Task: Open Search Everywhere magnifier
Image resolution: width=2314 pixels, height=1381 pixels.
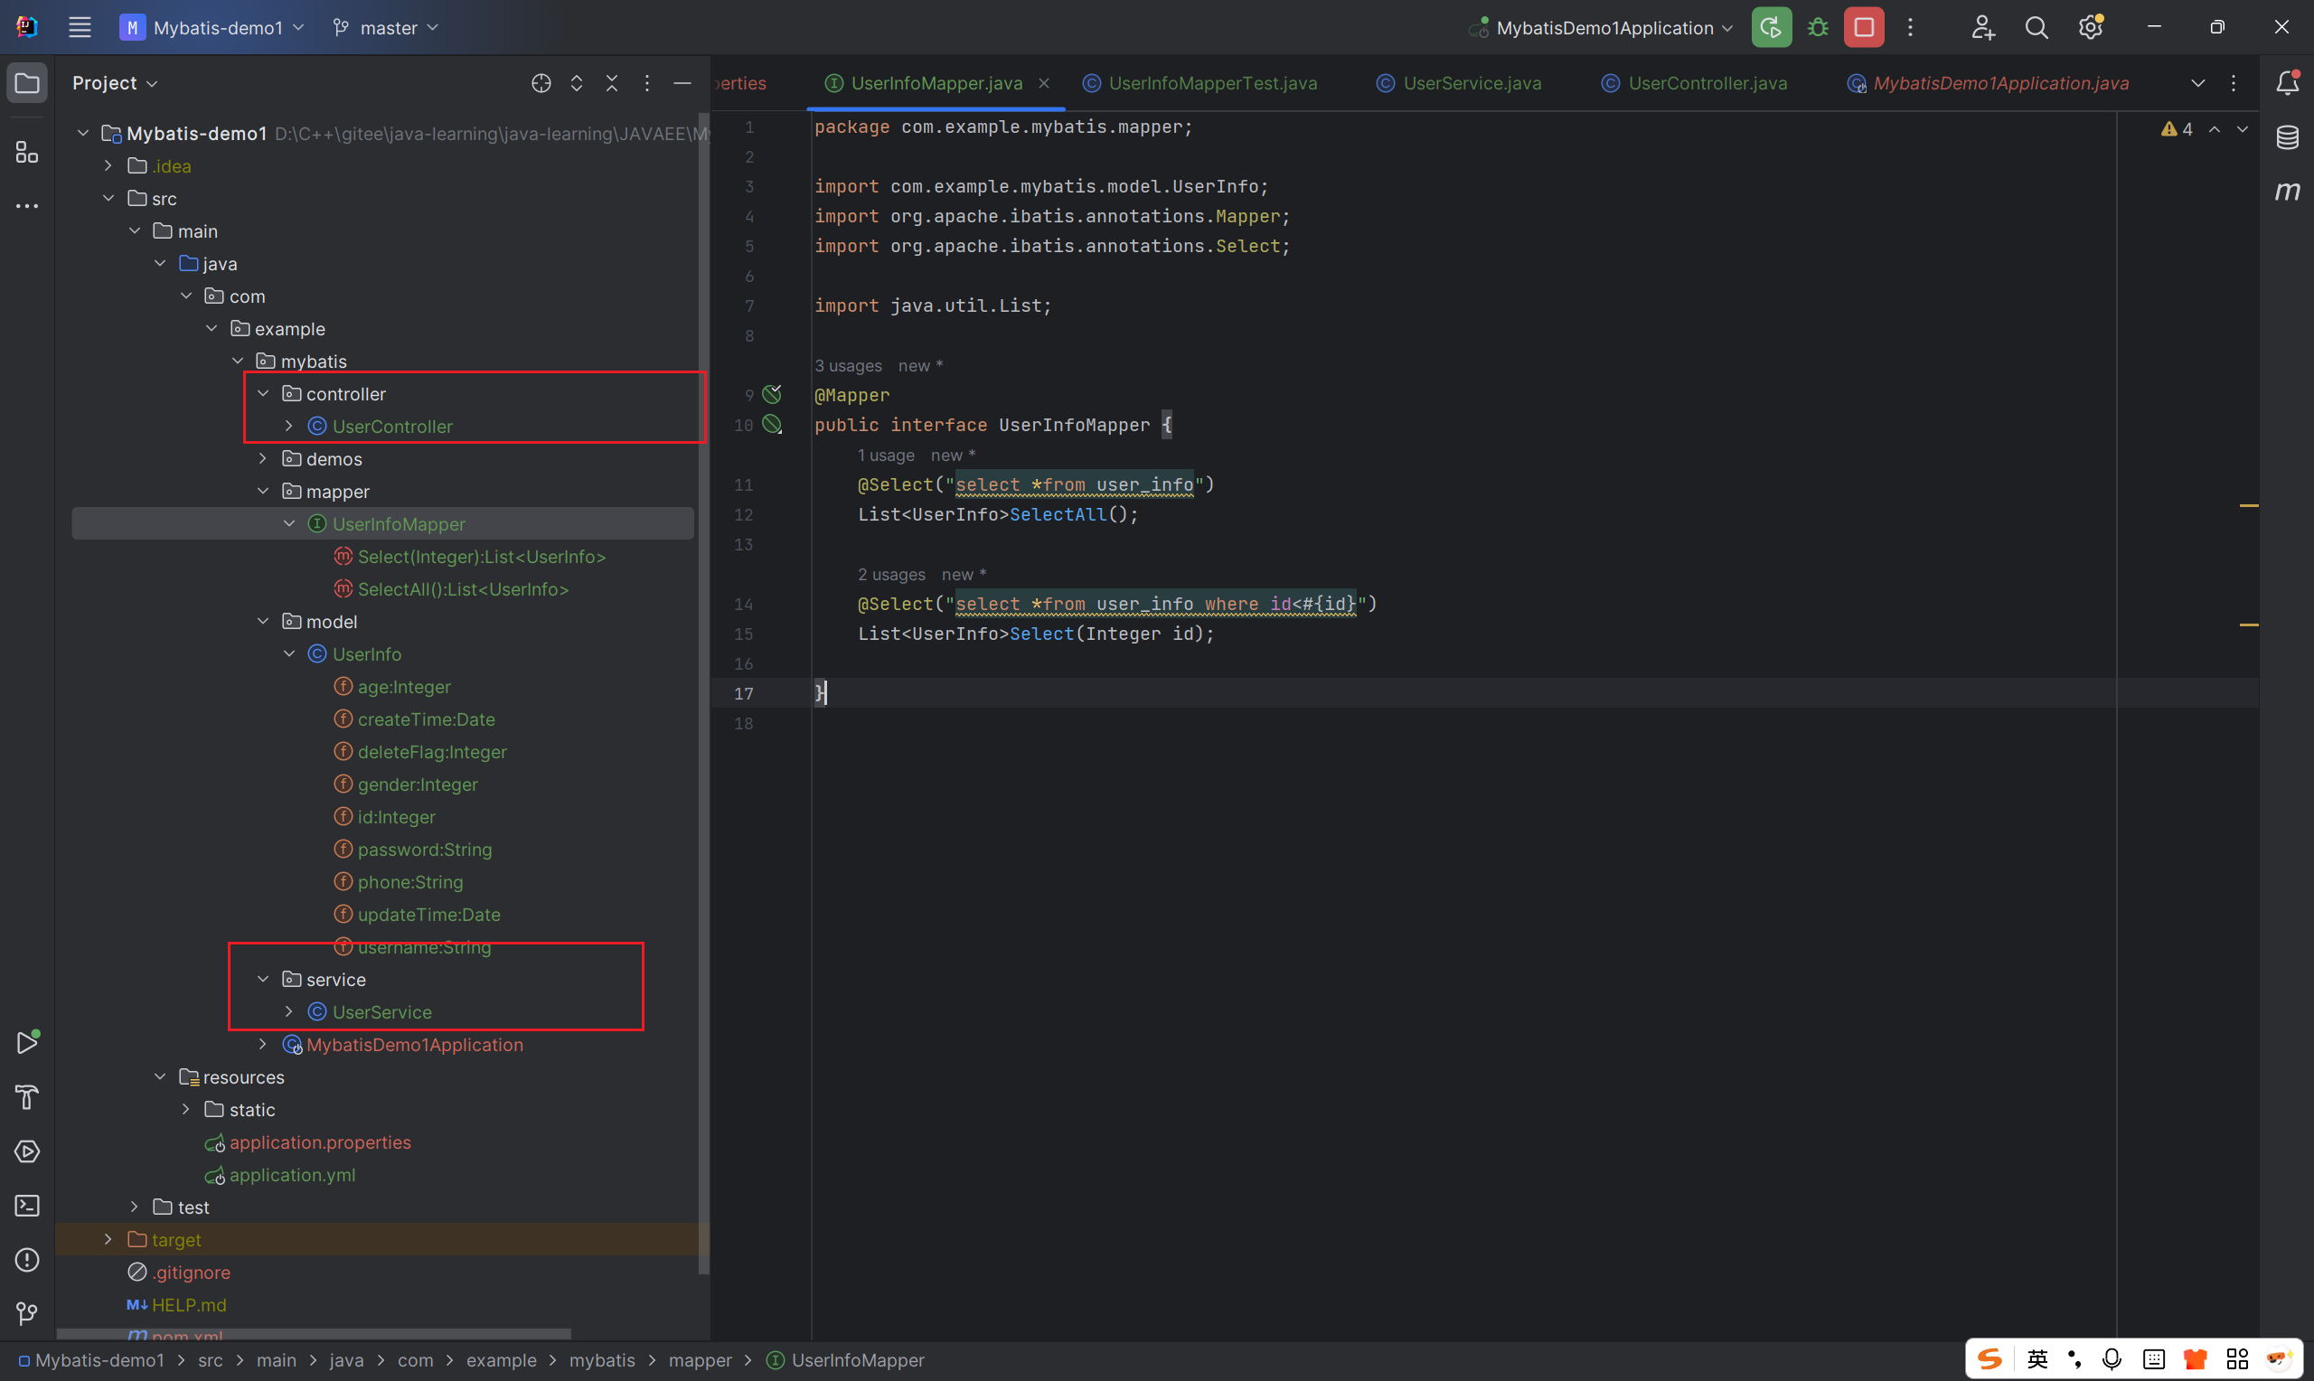Action: [x=2036, y=28]
